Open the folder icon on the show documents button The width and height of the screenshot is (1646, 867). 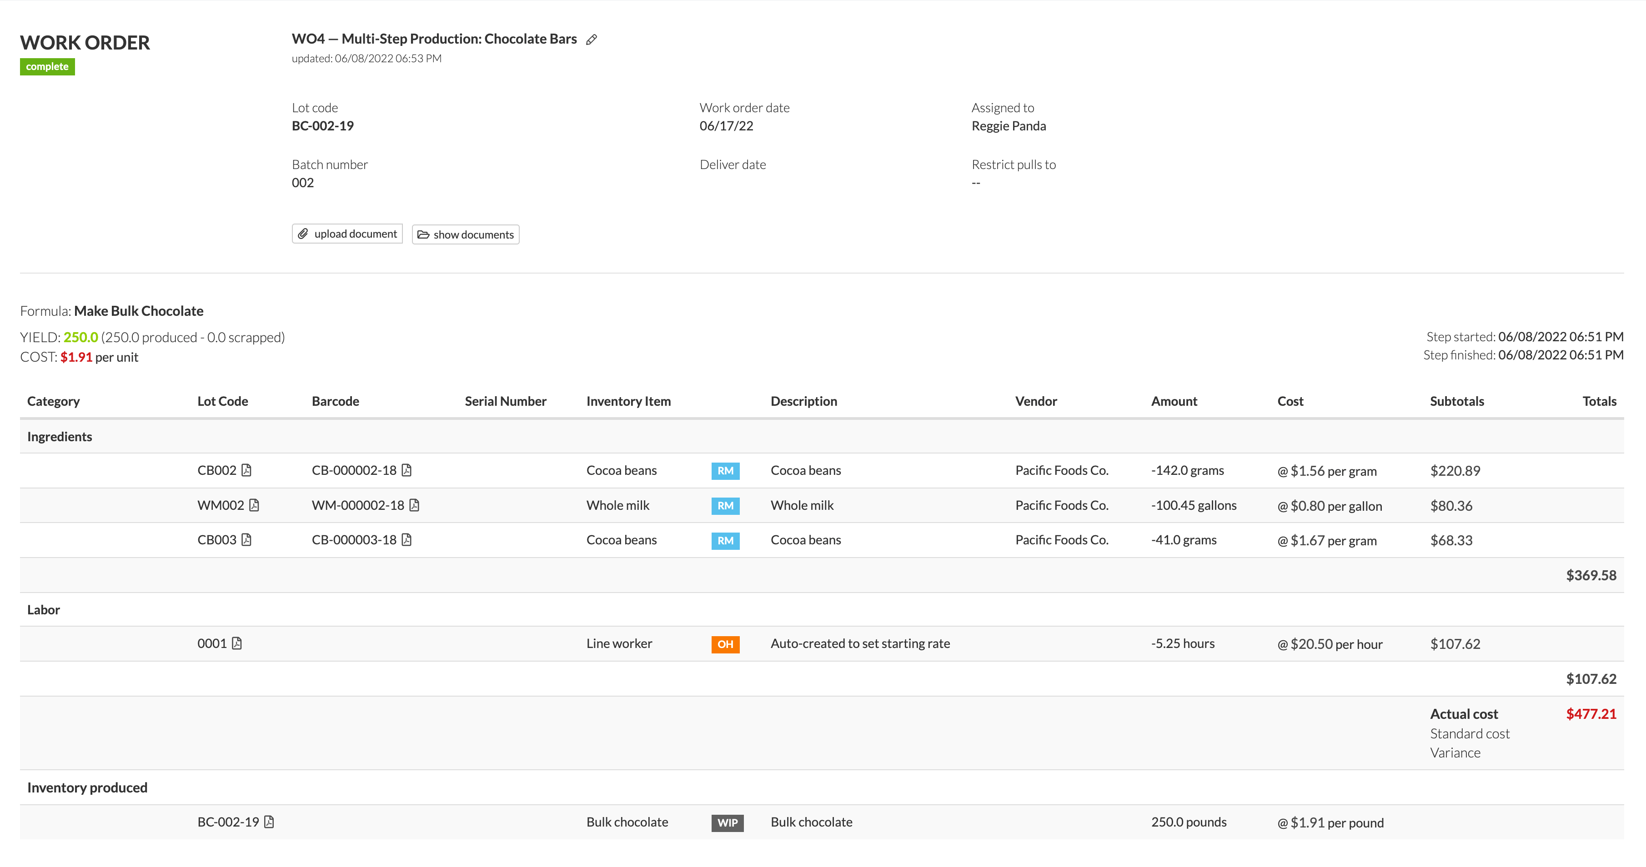pos(424,234)
